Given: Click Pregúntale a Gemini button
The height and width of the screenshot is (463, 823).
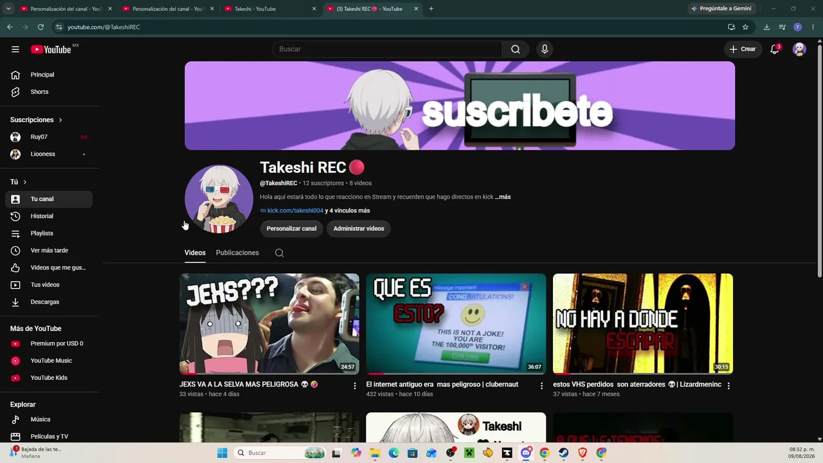Looking at the screenshot, I should [x=721, y=9].
